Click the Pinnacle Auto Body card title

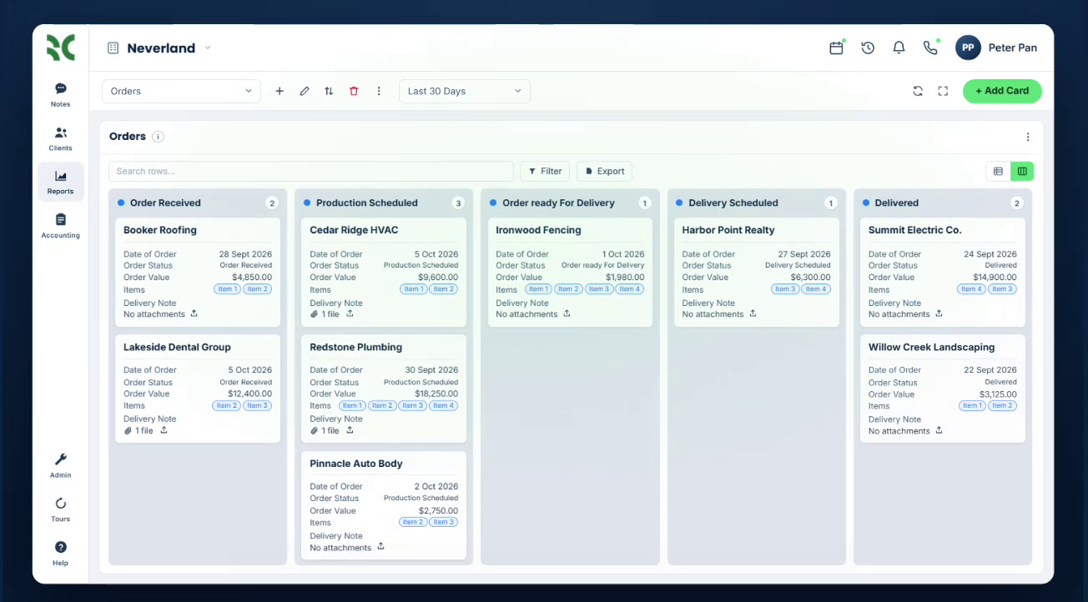point(356,464)
